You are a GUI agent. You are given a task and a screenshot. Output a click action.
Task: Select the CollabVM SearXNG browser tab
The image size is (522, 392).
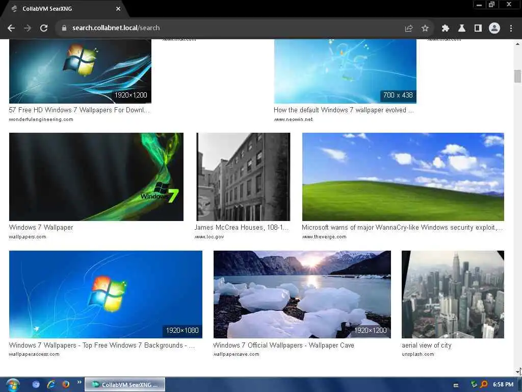(65, 9)
